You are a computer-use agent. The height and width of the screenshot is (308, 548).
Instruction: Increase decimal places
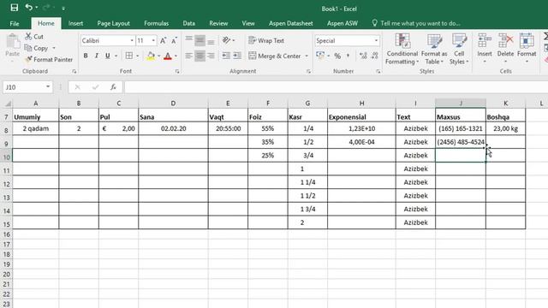click(x=363, y=56)
